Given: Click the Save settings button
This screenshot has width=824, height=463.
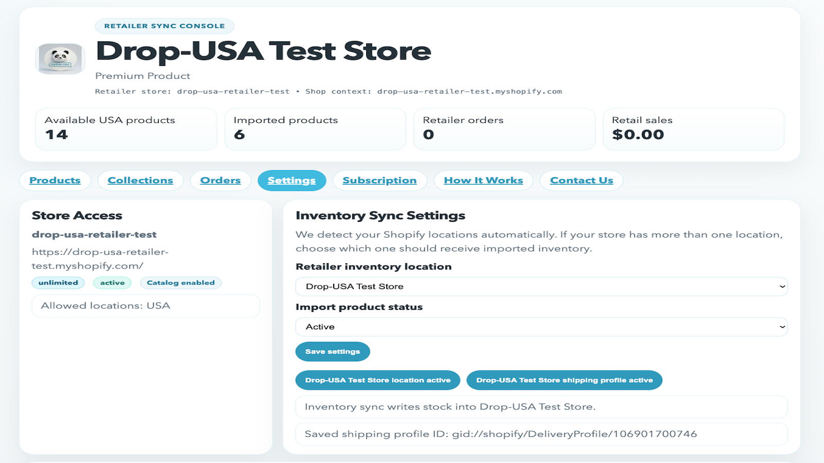Looking at the screenshot, I should coord(333,351).
